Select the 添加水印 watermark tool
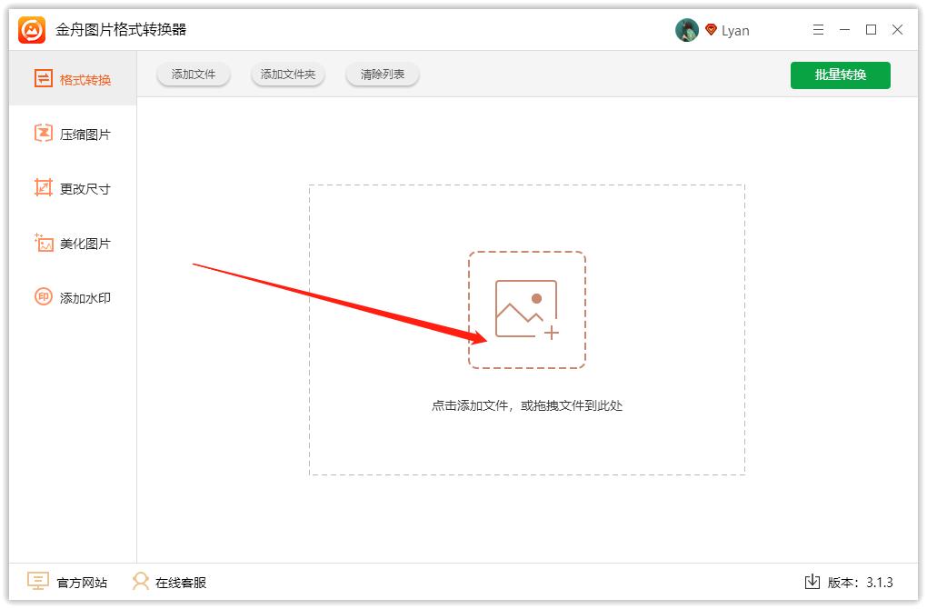Viewport: 927px width, 609px height. point(73,296)
